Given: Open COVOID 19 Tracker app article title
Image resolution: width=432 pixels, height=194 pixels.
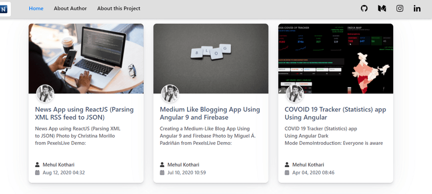Looking at the screenshot, I should [335, 113].
